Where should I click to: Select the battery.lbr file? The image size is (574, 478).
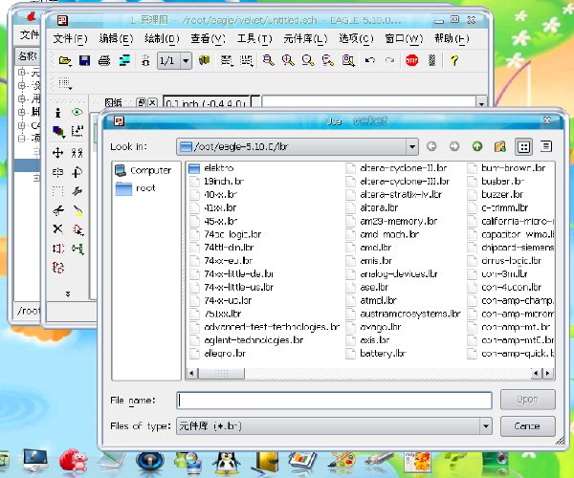click(376, 354)
